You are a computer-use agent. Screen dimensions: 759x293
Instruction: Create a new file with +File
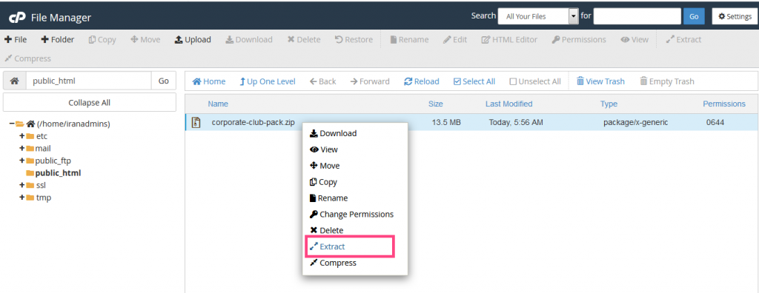(x=16, y=40)
